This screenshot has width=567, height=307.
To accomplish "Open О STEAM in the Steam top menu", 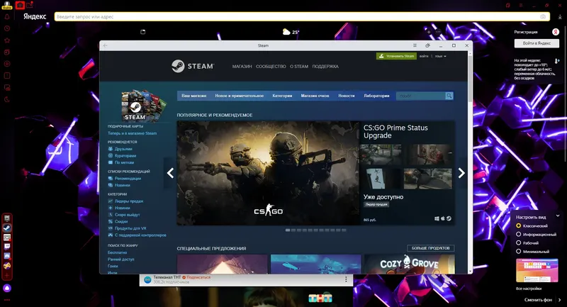I will point(299,67).
